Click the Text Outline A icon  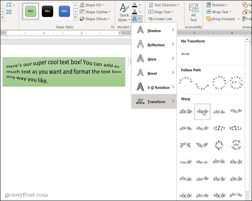tap(135, 12)
